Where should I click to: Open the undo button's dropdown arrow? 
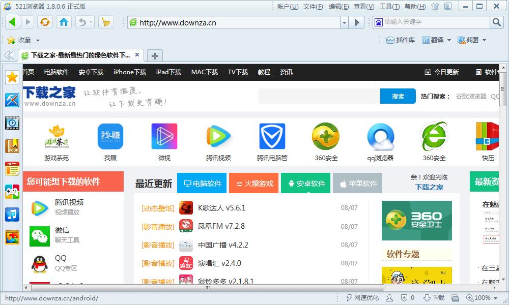(x=91, y=22)
